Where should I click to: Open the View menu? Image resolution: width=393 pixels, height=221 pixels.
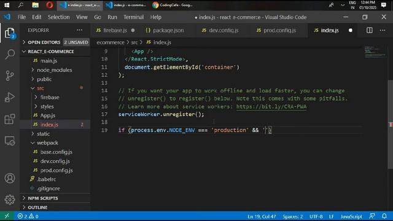[x=82, y=17]
